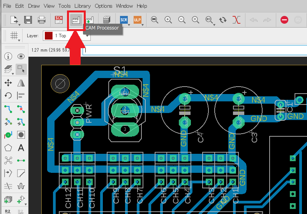This screenshot has width=307, height=214.
Task: Zoom to fit the board
Action: [155, 20]
